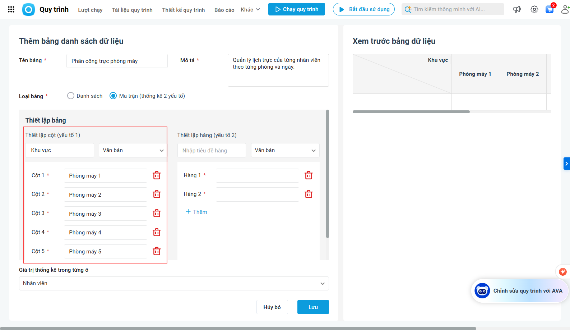Expand the Khác menu
This screenshot has height=330, width=570.
point(250,10)
